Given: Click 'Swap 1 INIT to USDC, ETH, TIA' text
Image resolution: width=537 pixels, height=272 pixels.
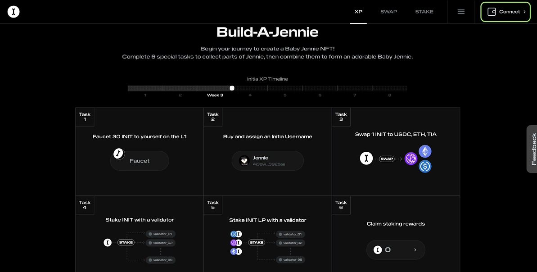Looking at the screenshot, I should pyautogui.click(x=396, y=134).
